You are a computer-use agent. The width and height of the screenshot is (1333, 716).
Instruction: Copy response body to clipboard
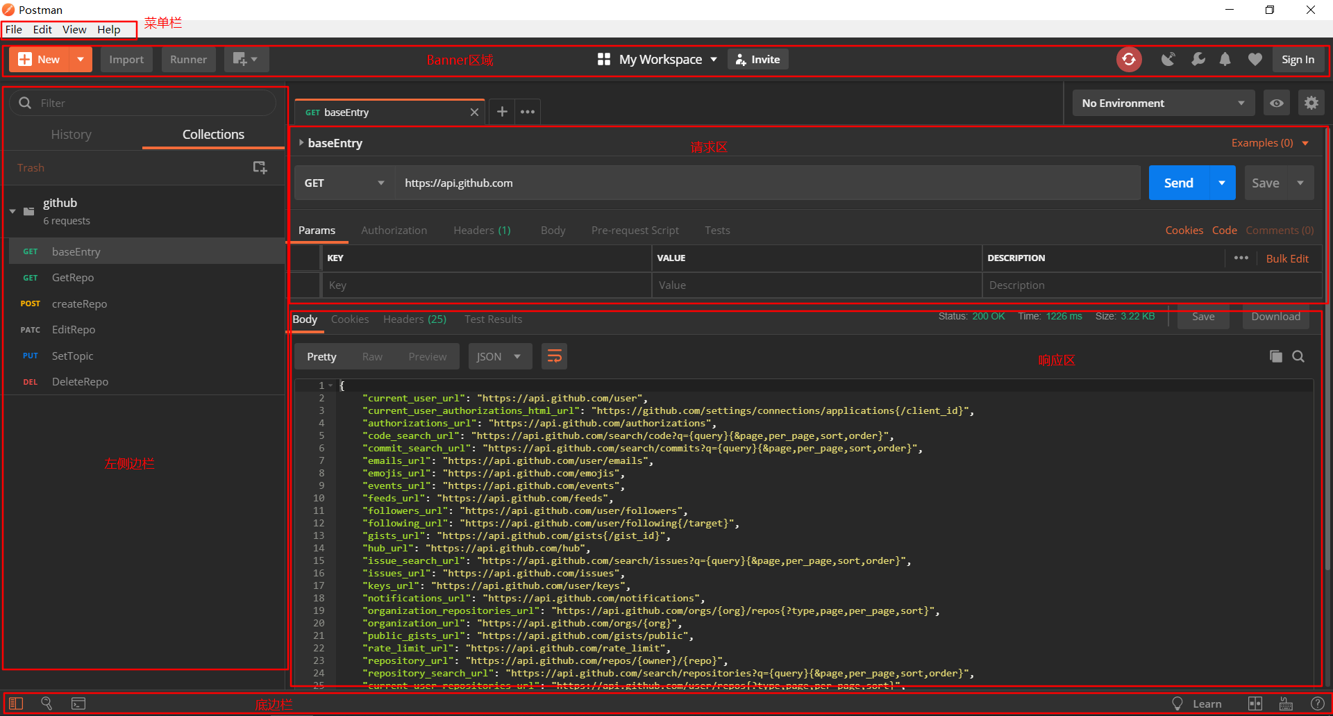[x=1275, y=356]
